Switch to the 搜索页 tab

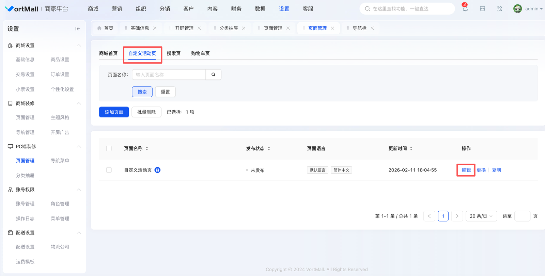pos(173,53)
